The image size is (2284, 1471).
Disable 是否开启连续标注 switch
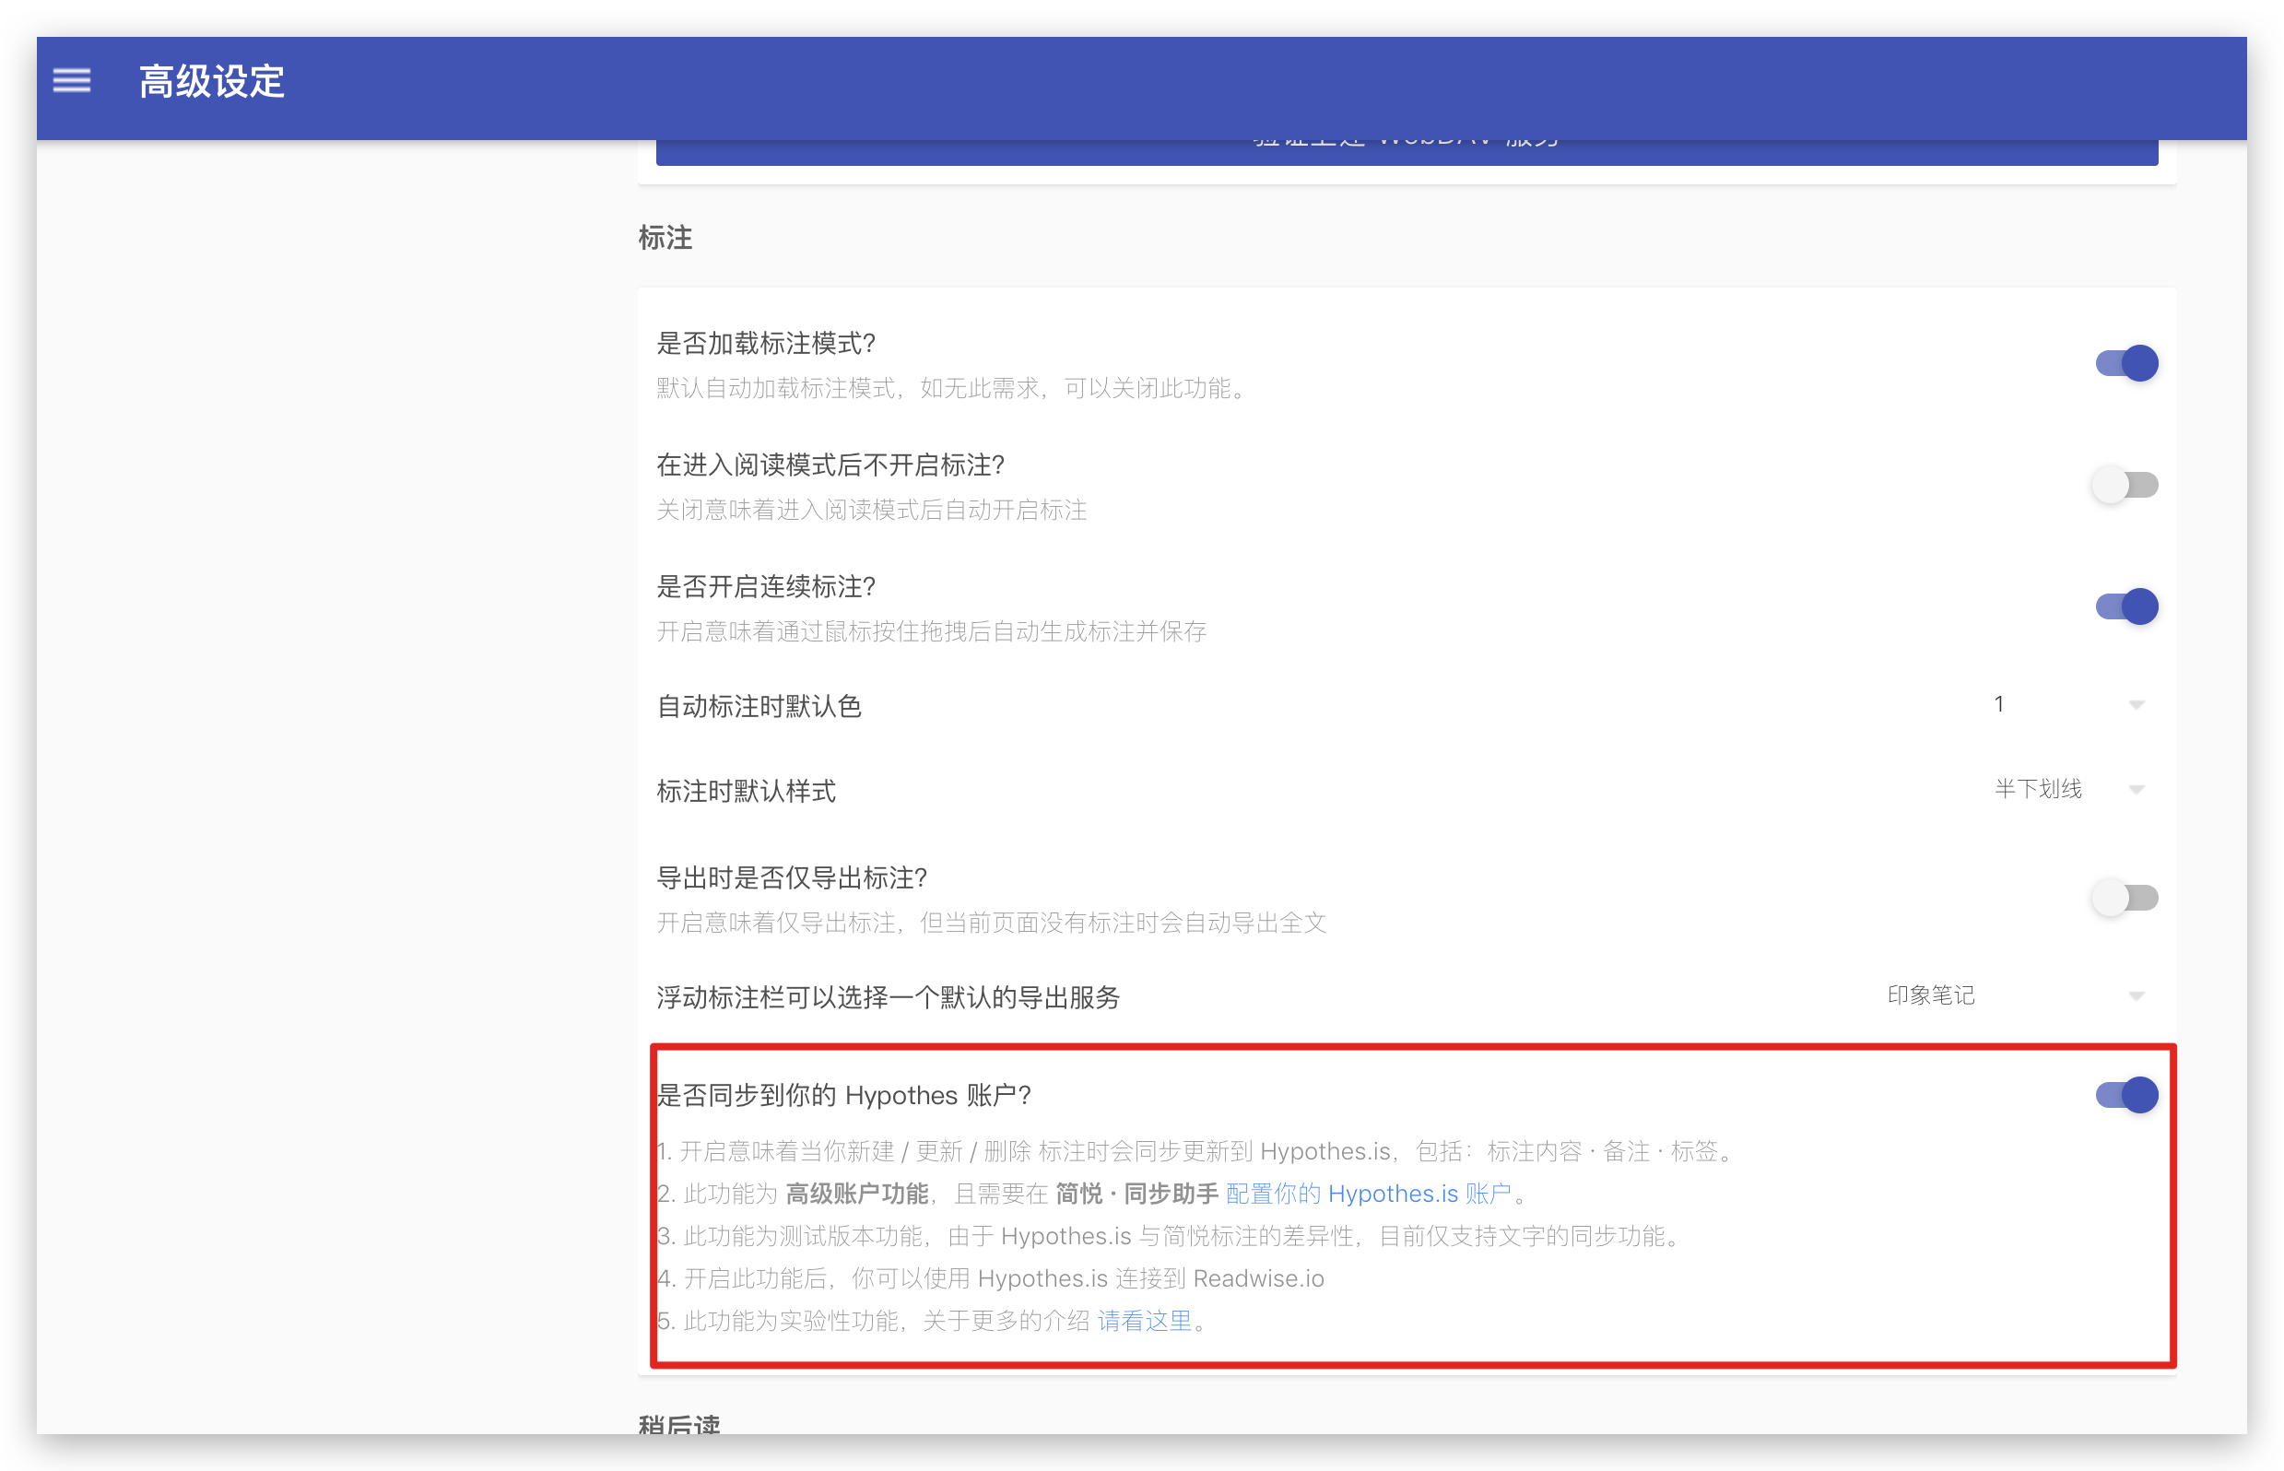point(2126,606)
